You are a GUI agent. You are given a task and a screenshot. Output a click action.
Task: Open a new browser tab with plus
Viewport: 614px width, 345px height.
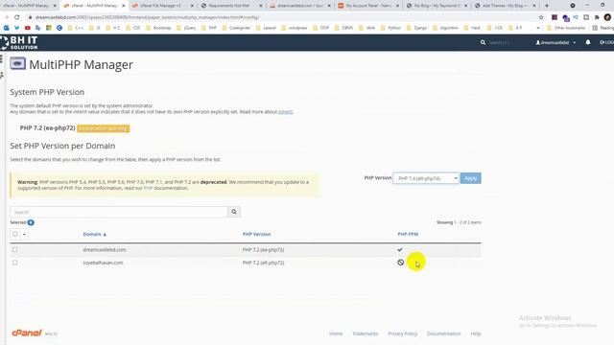pyautogui.click(x=547, y=6)
